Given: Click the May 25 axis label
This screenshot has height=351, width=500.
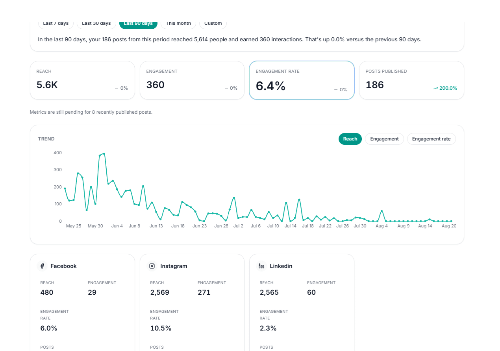Looking at the screenshot, I should (74, 226).
